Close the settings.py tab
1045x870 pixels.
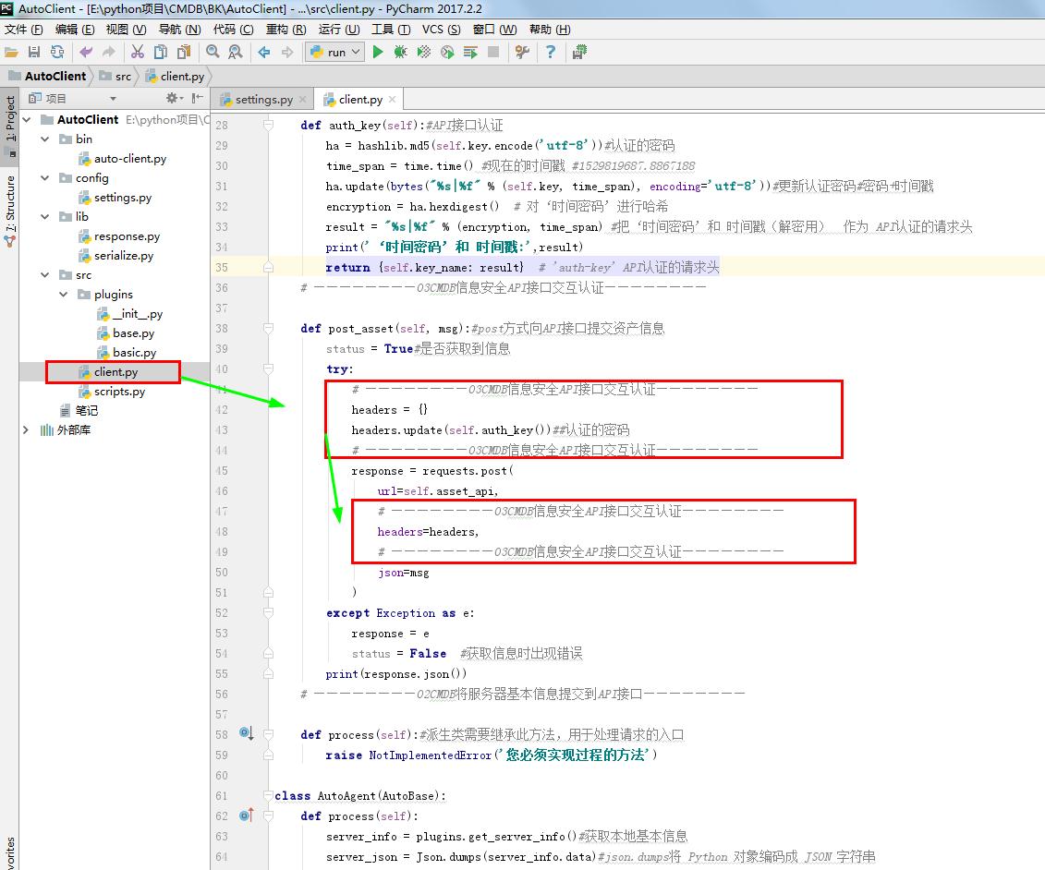302,99
